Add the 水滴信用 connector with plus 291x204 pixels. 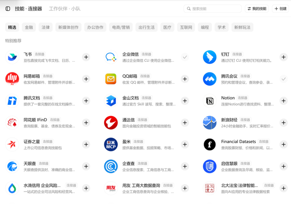point(86,188)
